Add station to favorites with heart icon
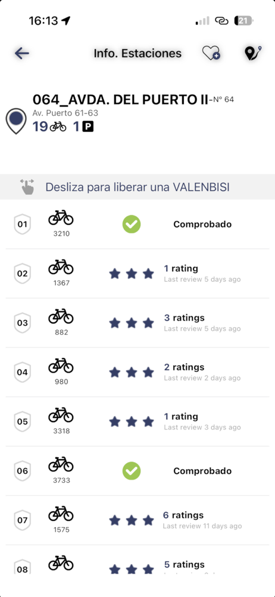The image size is (275, 597). (211, 53)
